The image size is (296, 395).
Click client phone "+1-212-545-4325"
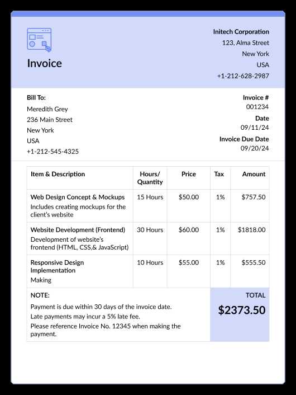point(53,152)
